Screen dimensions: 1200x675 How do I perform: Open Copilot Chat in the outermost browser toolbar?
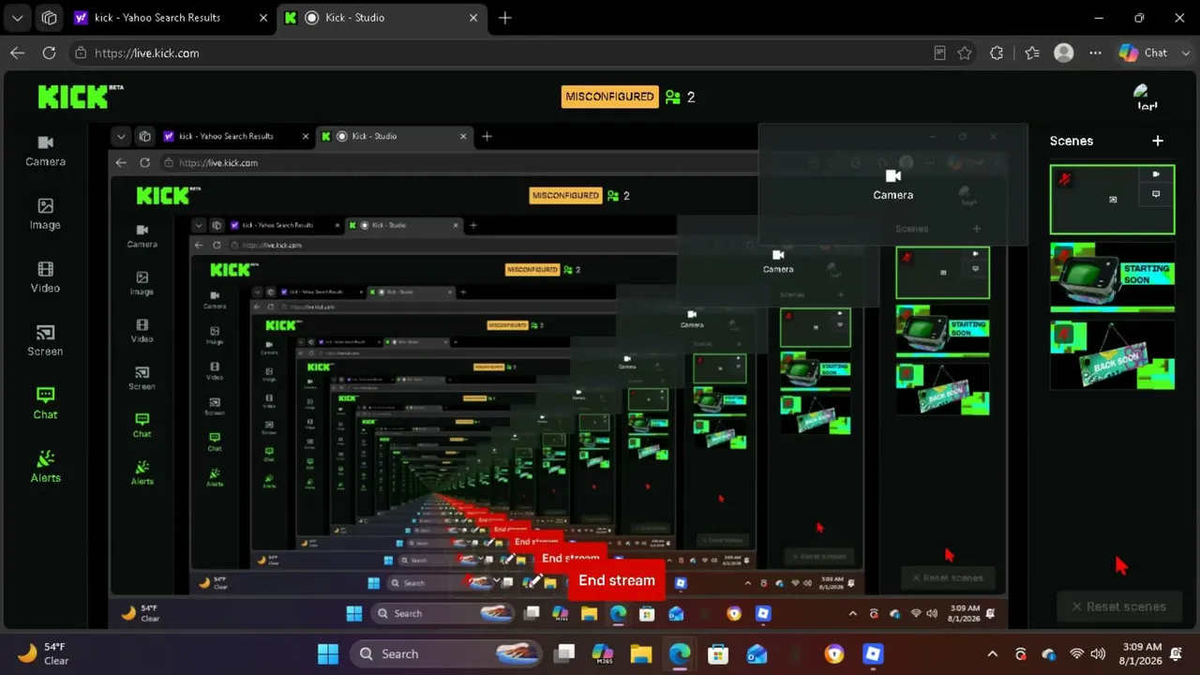(x=1143, y=53)
